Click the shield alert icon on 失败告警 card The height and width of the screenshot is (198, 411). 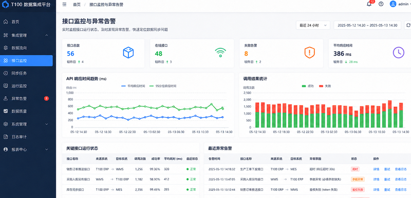[x=310, y=52]
